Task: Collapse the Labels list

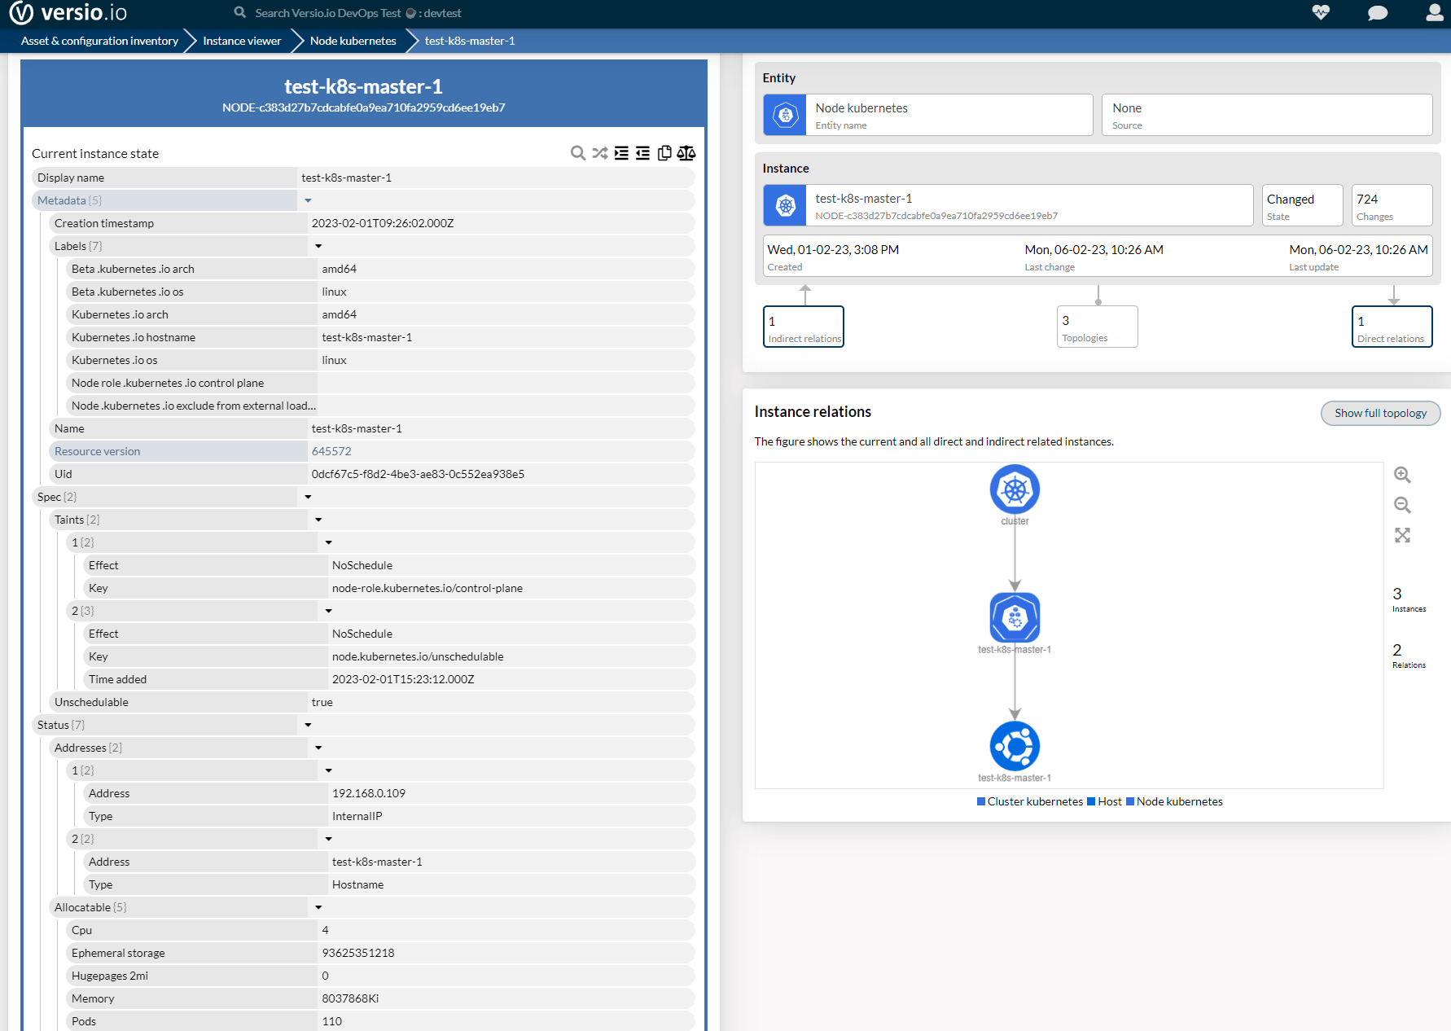Action: click(318, 246)
